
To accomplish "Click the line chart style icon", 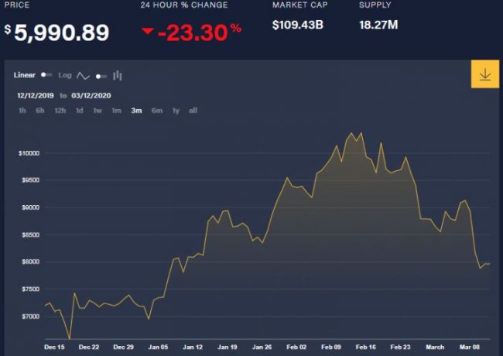I will coord(84,76).
